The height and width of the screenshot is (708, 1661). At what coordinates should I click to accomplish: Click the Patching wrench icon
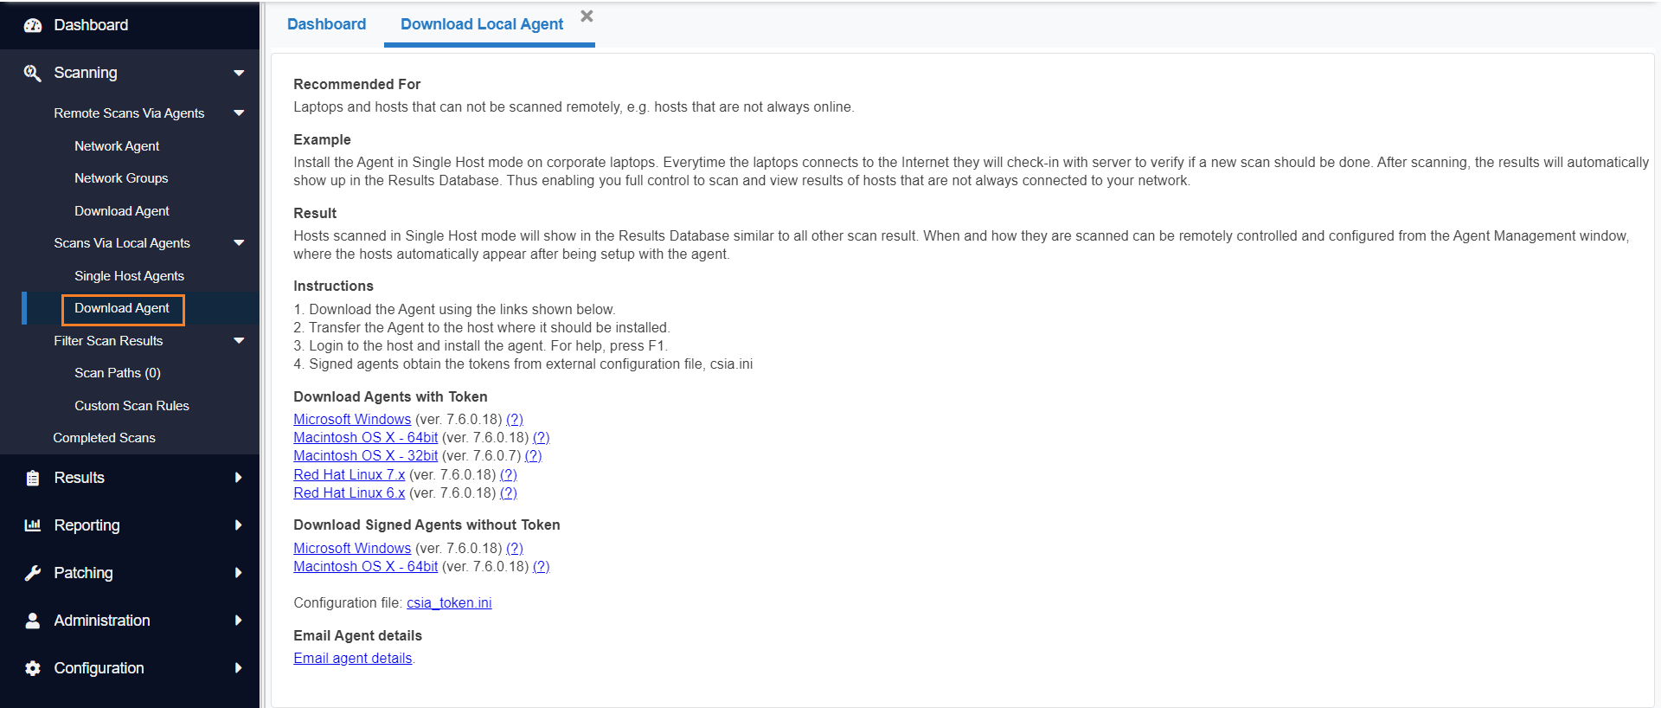32,572
